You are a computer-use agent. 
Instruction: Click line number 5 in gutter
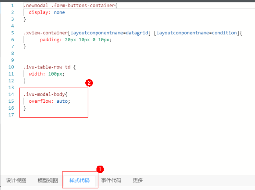(x=12, y=33)
